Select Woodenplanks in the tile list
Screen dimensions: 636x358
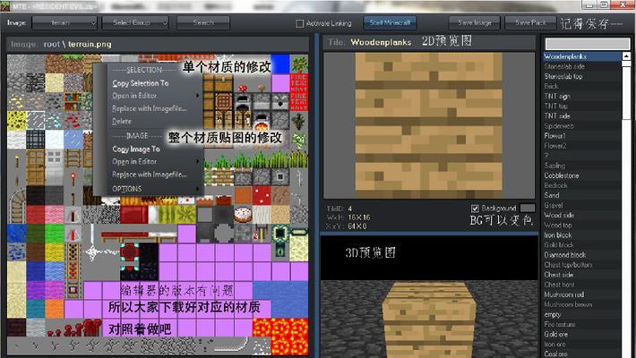point(582,56)
